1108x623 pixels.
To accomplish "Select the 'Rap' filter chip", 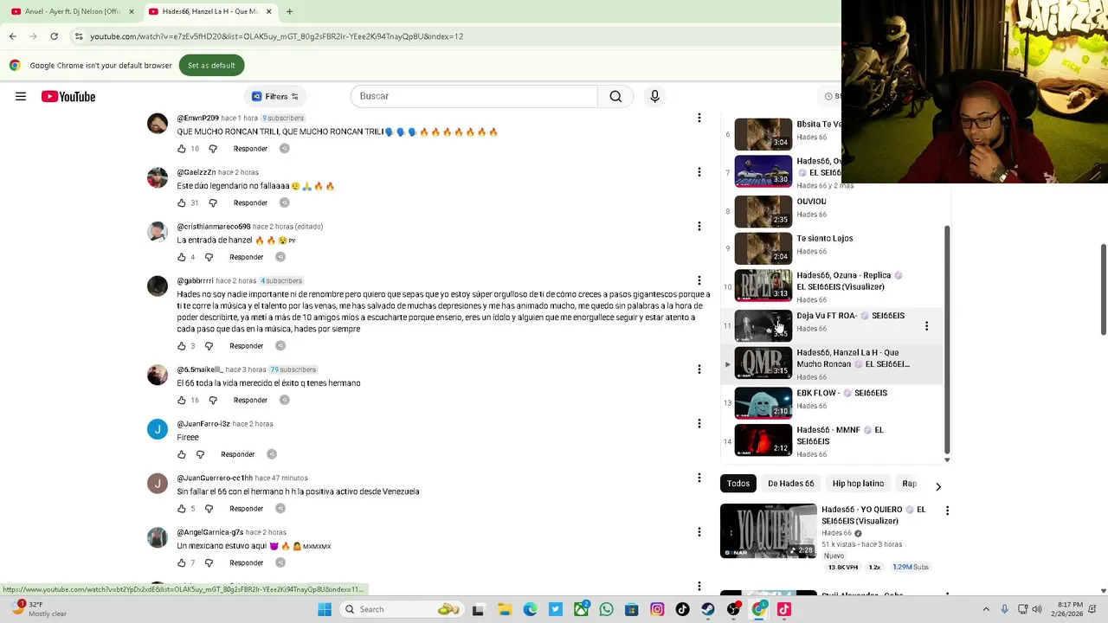I will (x=909, y=484).
